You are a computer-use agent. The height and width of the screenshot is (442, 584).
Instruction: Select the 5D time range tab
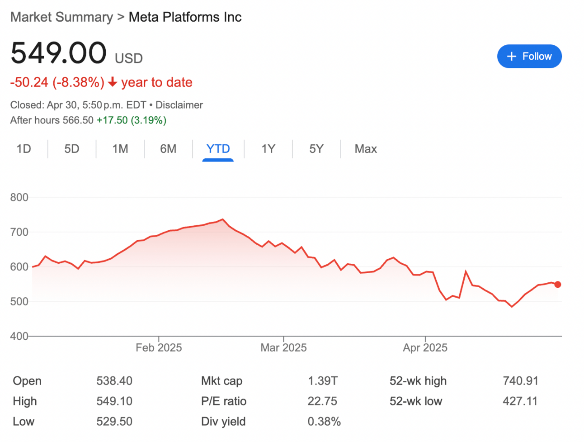(x=71, y=149)
